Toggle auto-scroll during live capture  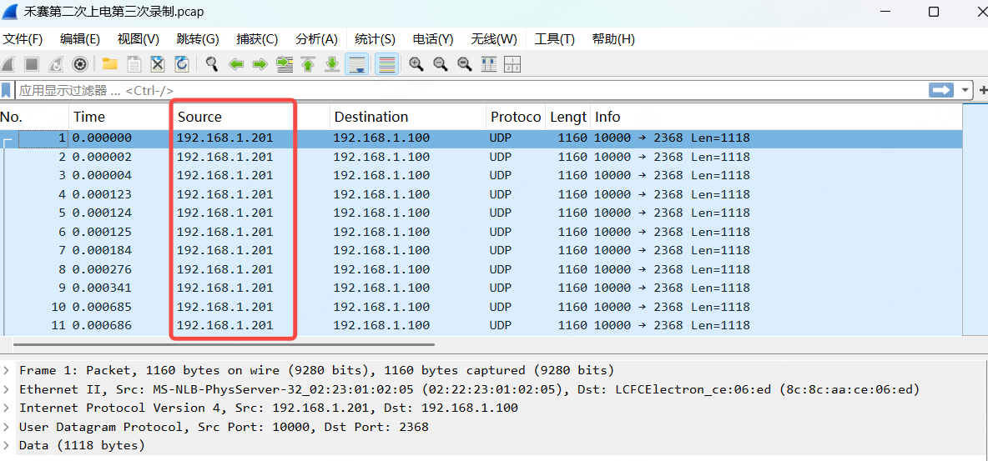(356, 64)
